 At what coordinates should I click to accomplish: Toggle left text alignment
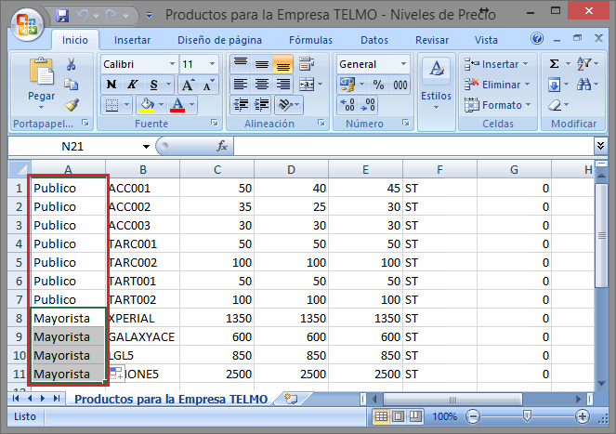pyautogui.click(x=241, y=85)
